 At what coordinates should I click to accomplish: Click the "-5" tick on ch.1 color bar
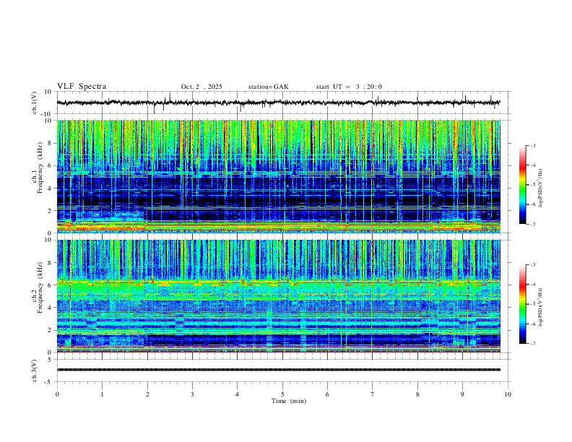[532, 185]
